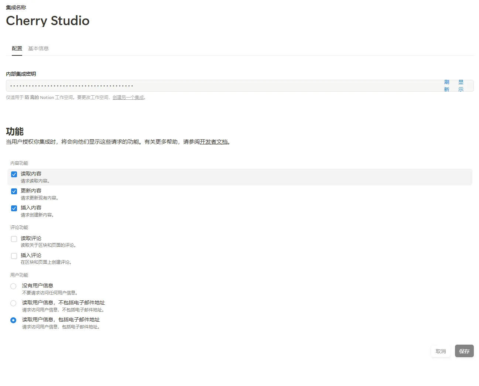Select 读取用户信息，包括电子邮件地址 radio
This screenshot has height=386, width=479.
click(x=13, y=320)
